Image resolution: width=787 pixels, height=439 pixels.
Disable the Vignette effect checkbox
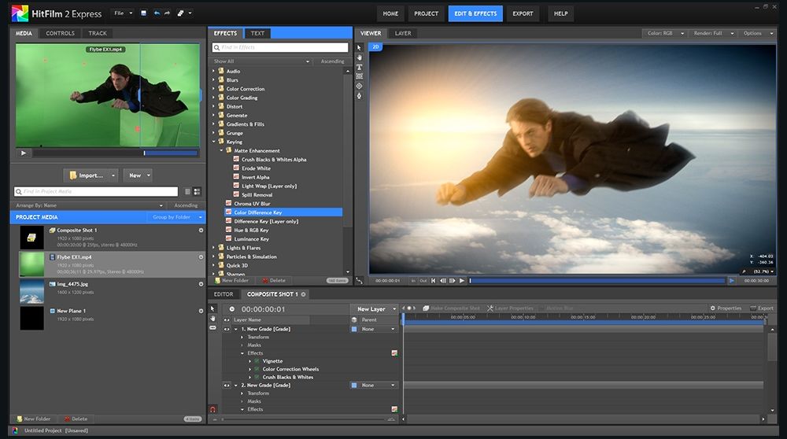(x=257, y=361)
